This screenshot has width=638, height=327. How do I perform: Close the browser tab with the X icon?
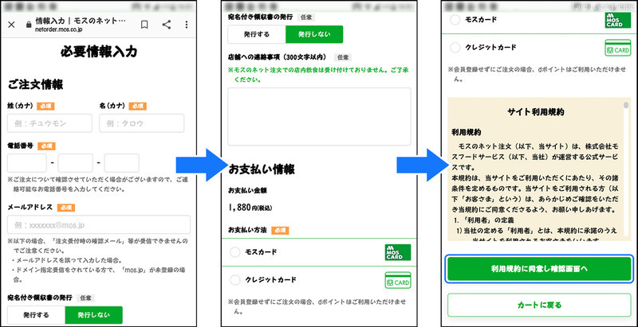point(11,25)
